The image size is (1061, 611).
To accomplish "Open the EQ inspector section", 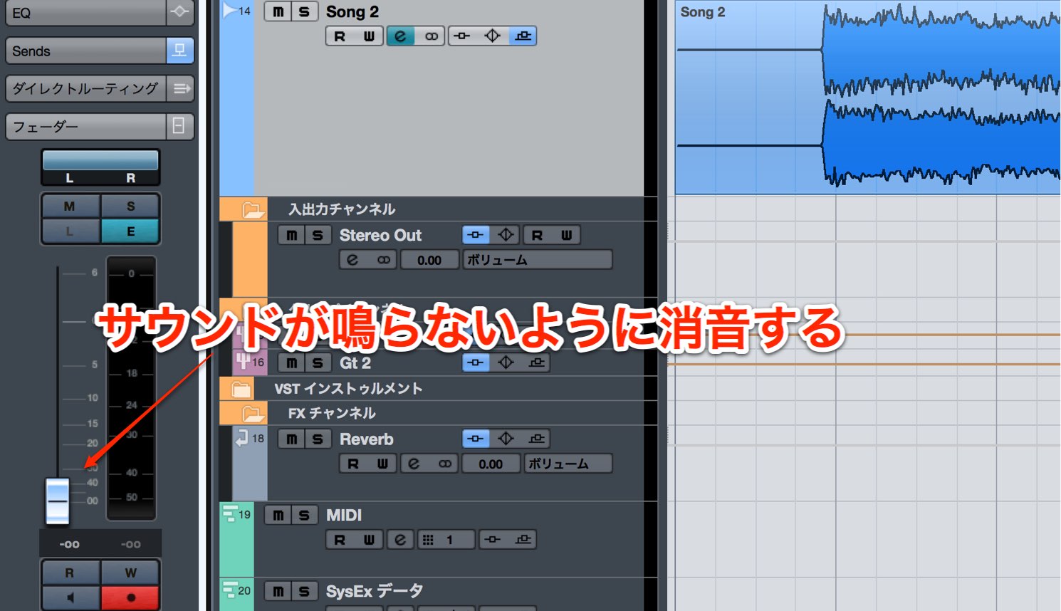I will tap(86, 13).
